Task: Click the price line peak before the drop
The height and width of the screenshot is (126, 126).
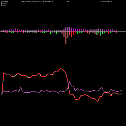Action: [x=60, y=69]
